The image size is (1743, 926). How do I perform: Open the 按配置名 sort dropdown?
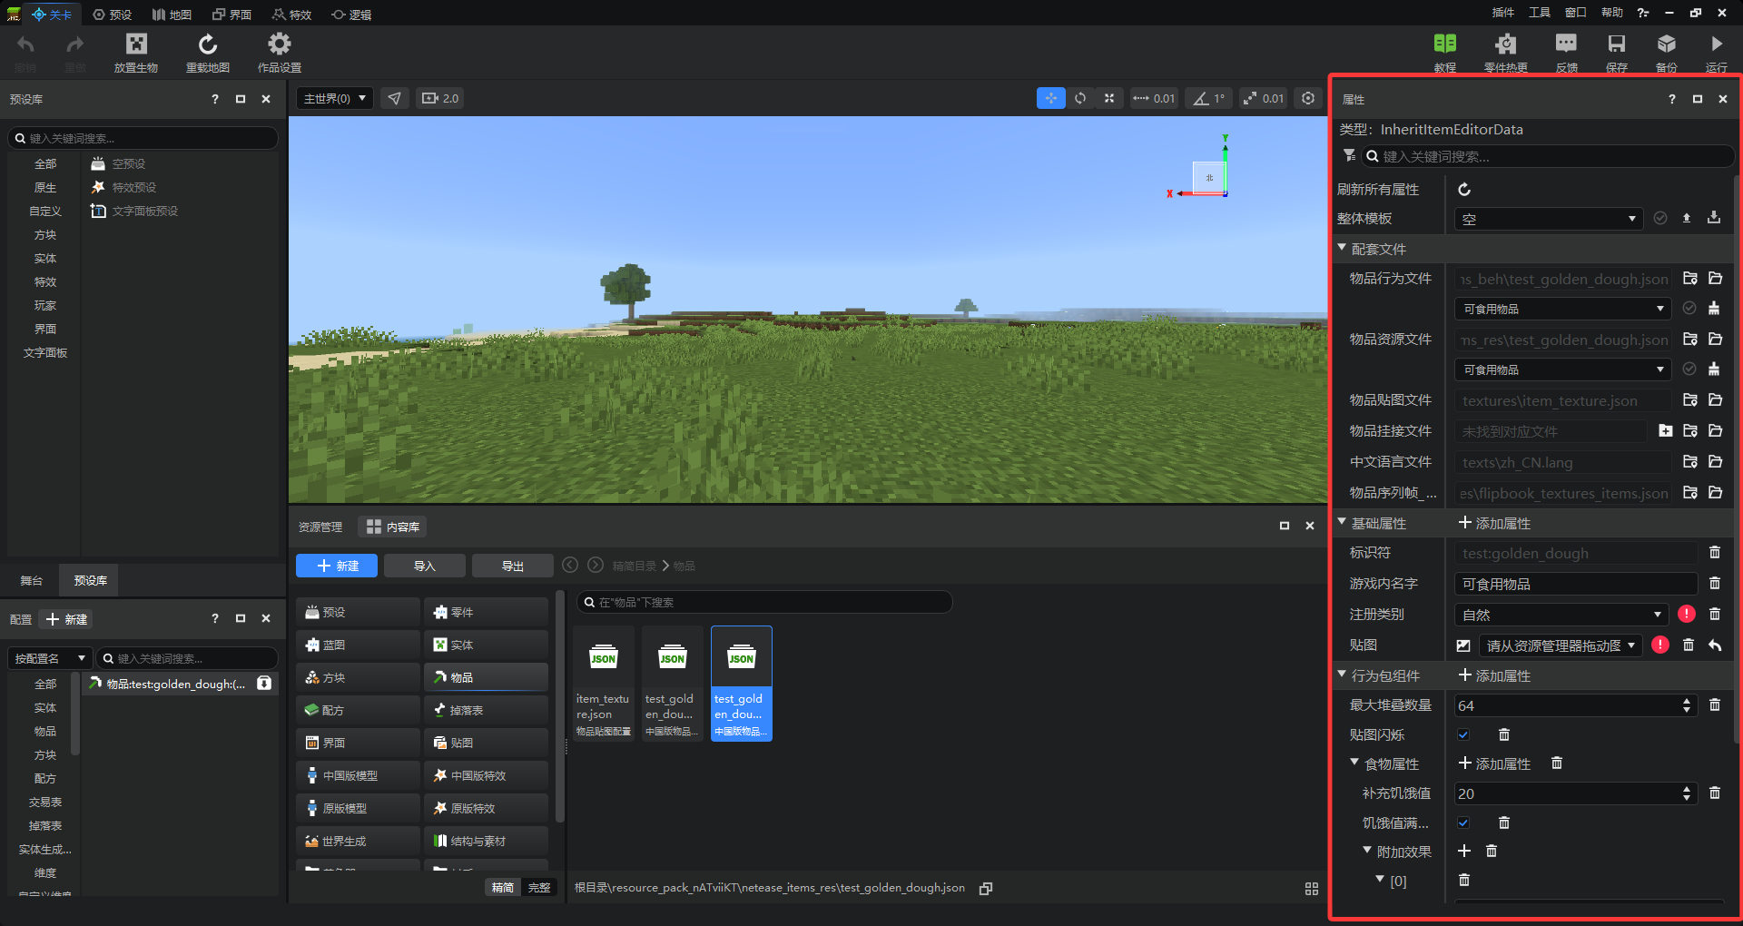pos(51,658)
